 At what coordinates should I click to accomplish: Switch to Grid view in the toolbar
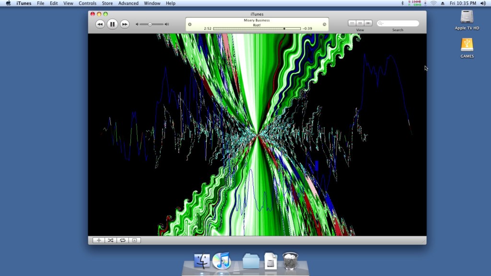click(x=360, y=23)
